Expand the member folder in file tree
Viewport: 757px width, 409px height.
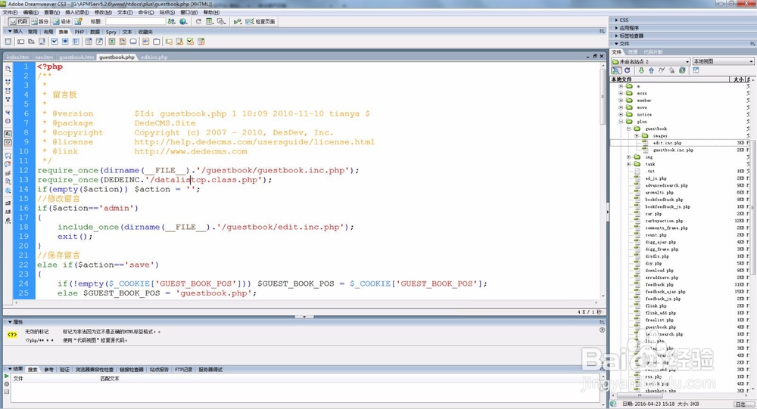[621, 101]
